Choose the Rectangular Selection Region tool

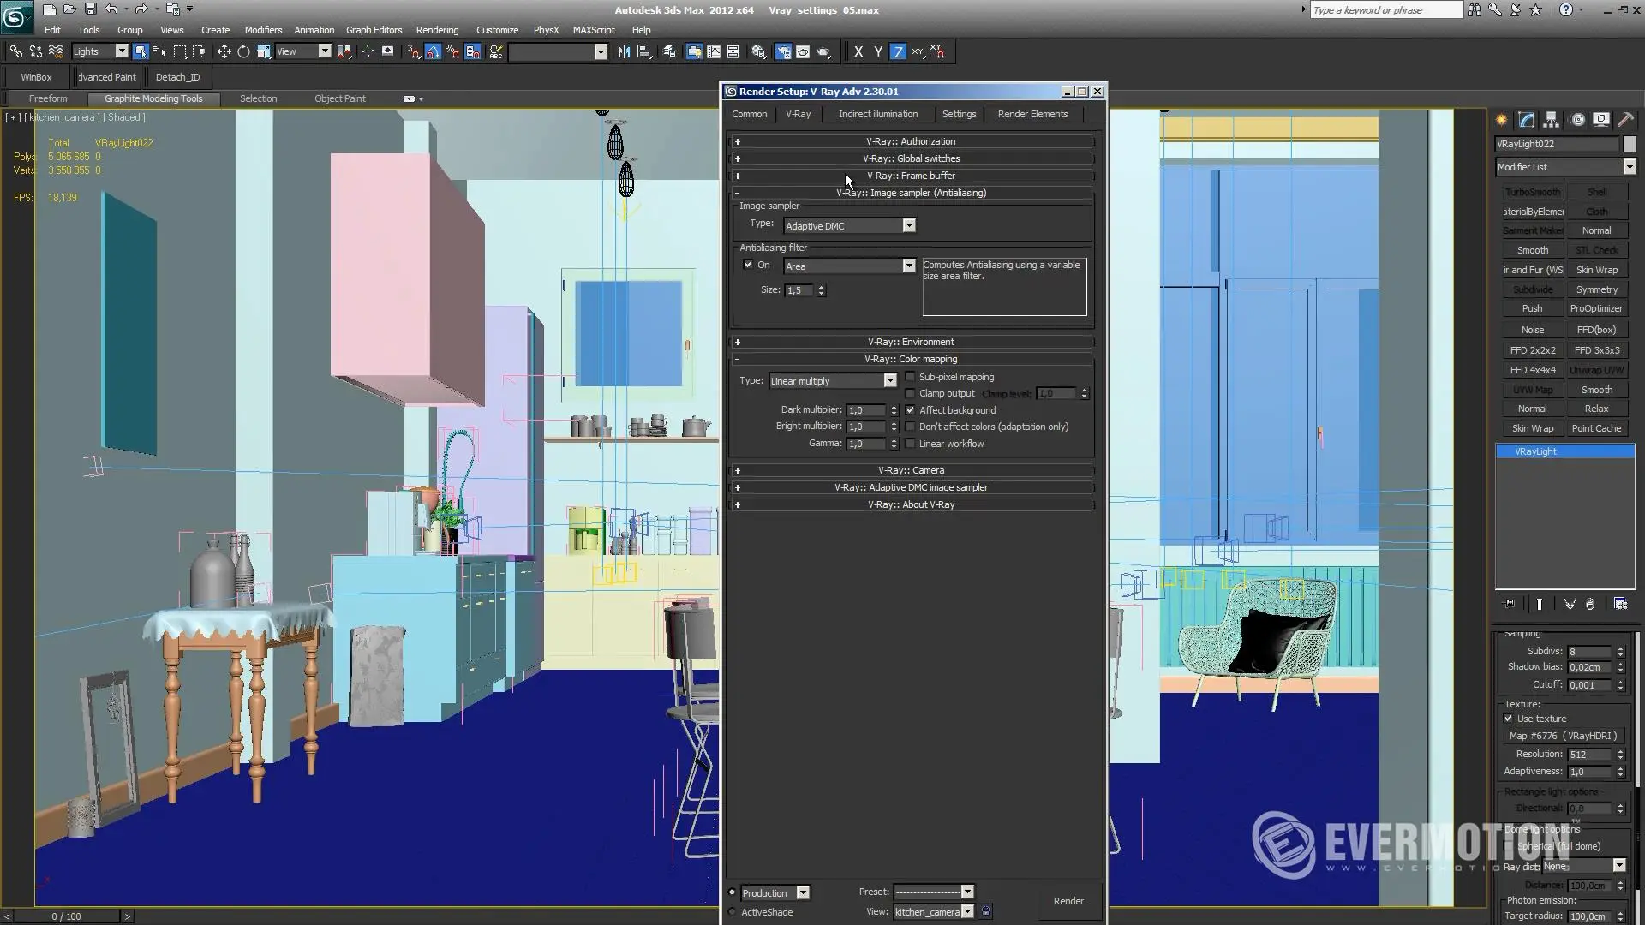click(180, 51)
